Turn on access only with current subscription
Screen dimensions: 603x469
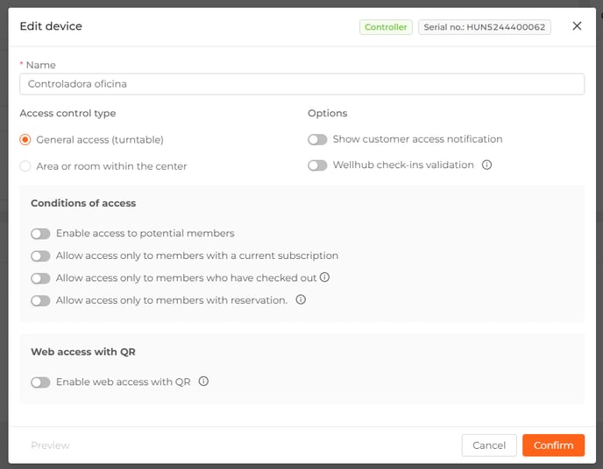point(40,256)
